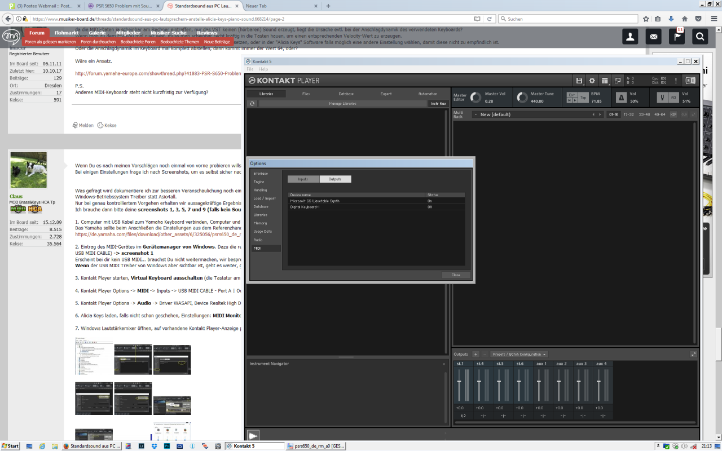Screen dimensions: 722x451
Task: Select rack page 17-32
Action: coord(628,114)
